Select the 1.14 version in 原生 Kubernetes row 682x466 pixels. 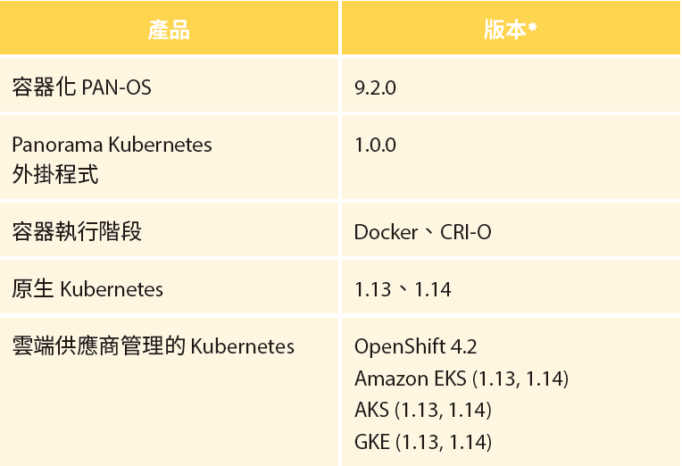pyautogui.click(x=433, y=290)
